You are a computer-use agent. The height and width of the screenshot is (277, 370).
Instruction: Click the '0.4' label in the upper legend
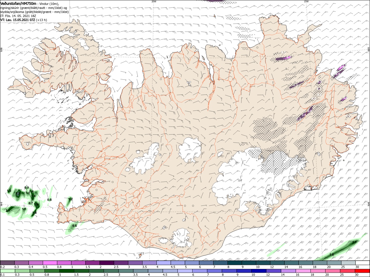point(31,267)
